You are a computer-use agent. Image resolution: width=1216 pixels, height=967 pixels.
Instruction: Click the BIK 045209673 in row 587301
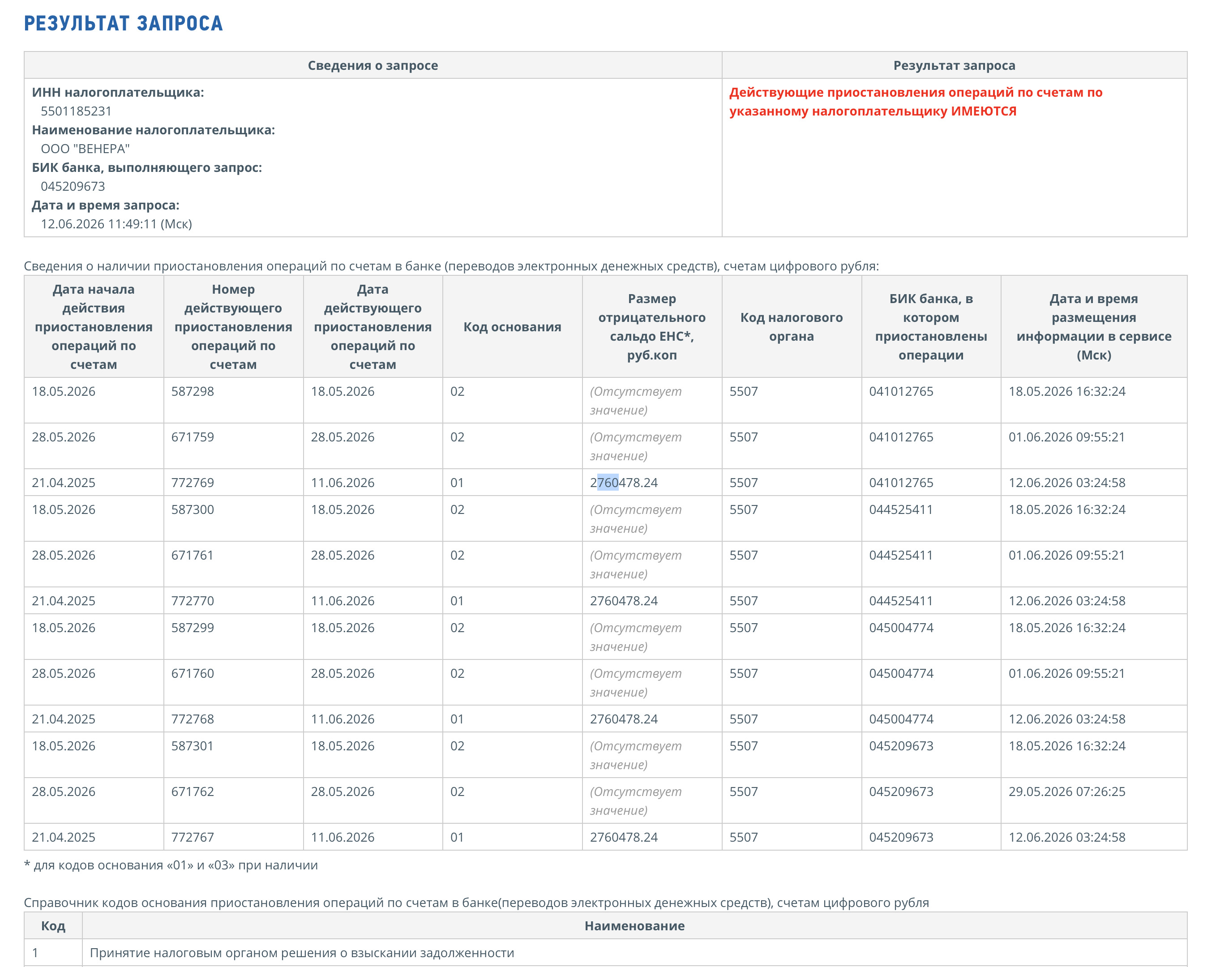coord(901,746)
